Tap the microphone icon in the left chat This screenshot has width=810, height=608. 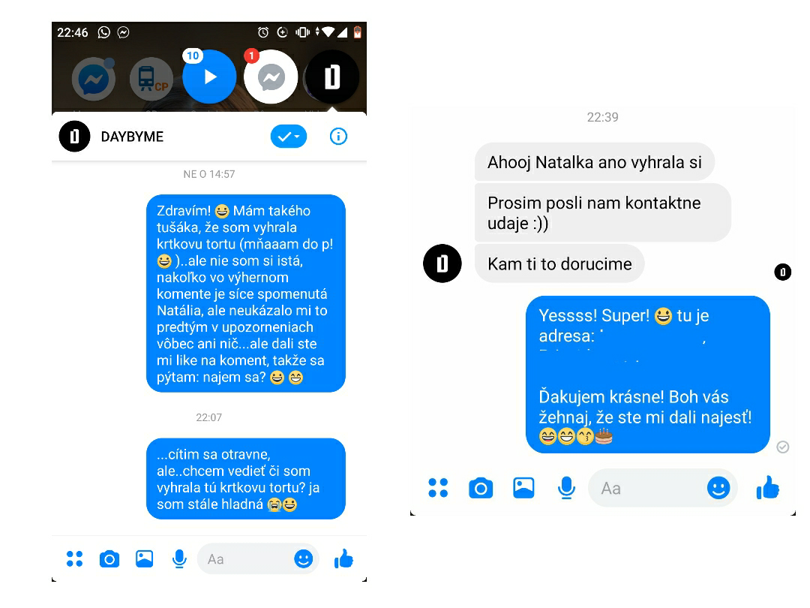(x=179, y=559)
